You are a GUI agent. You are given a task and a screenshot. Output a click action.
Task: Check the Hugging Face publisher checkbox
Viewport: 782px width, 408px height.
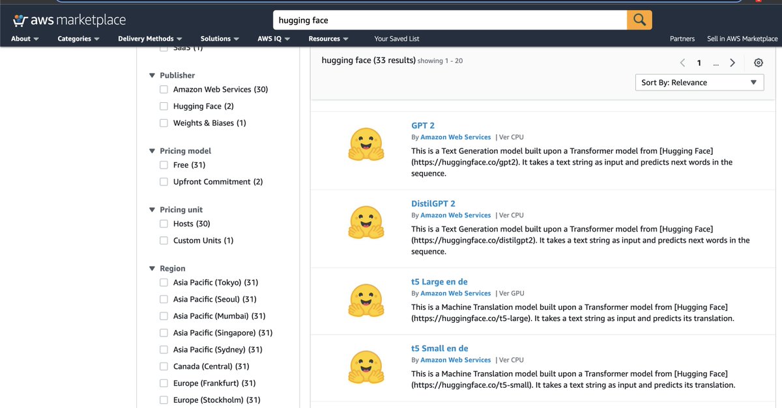164,106
